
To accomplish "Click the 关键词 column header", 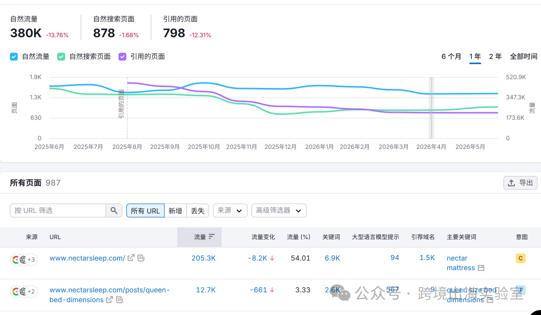I will (331, 237).
